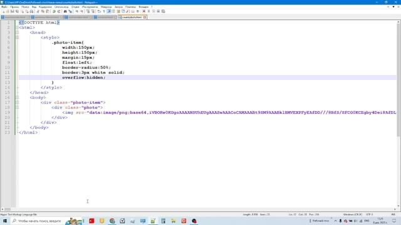Viewport: 401px width, 225px height.
Task: Click the Stop recording macro icon
Action: 149,11
